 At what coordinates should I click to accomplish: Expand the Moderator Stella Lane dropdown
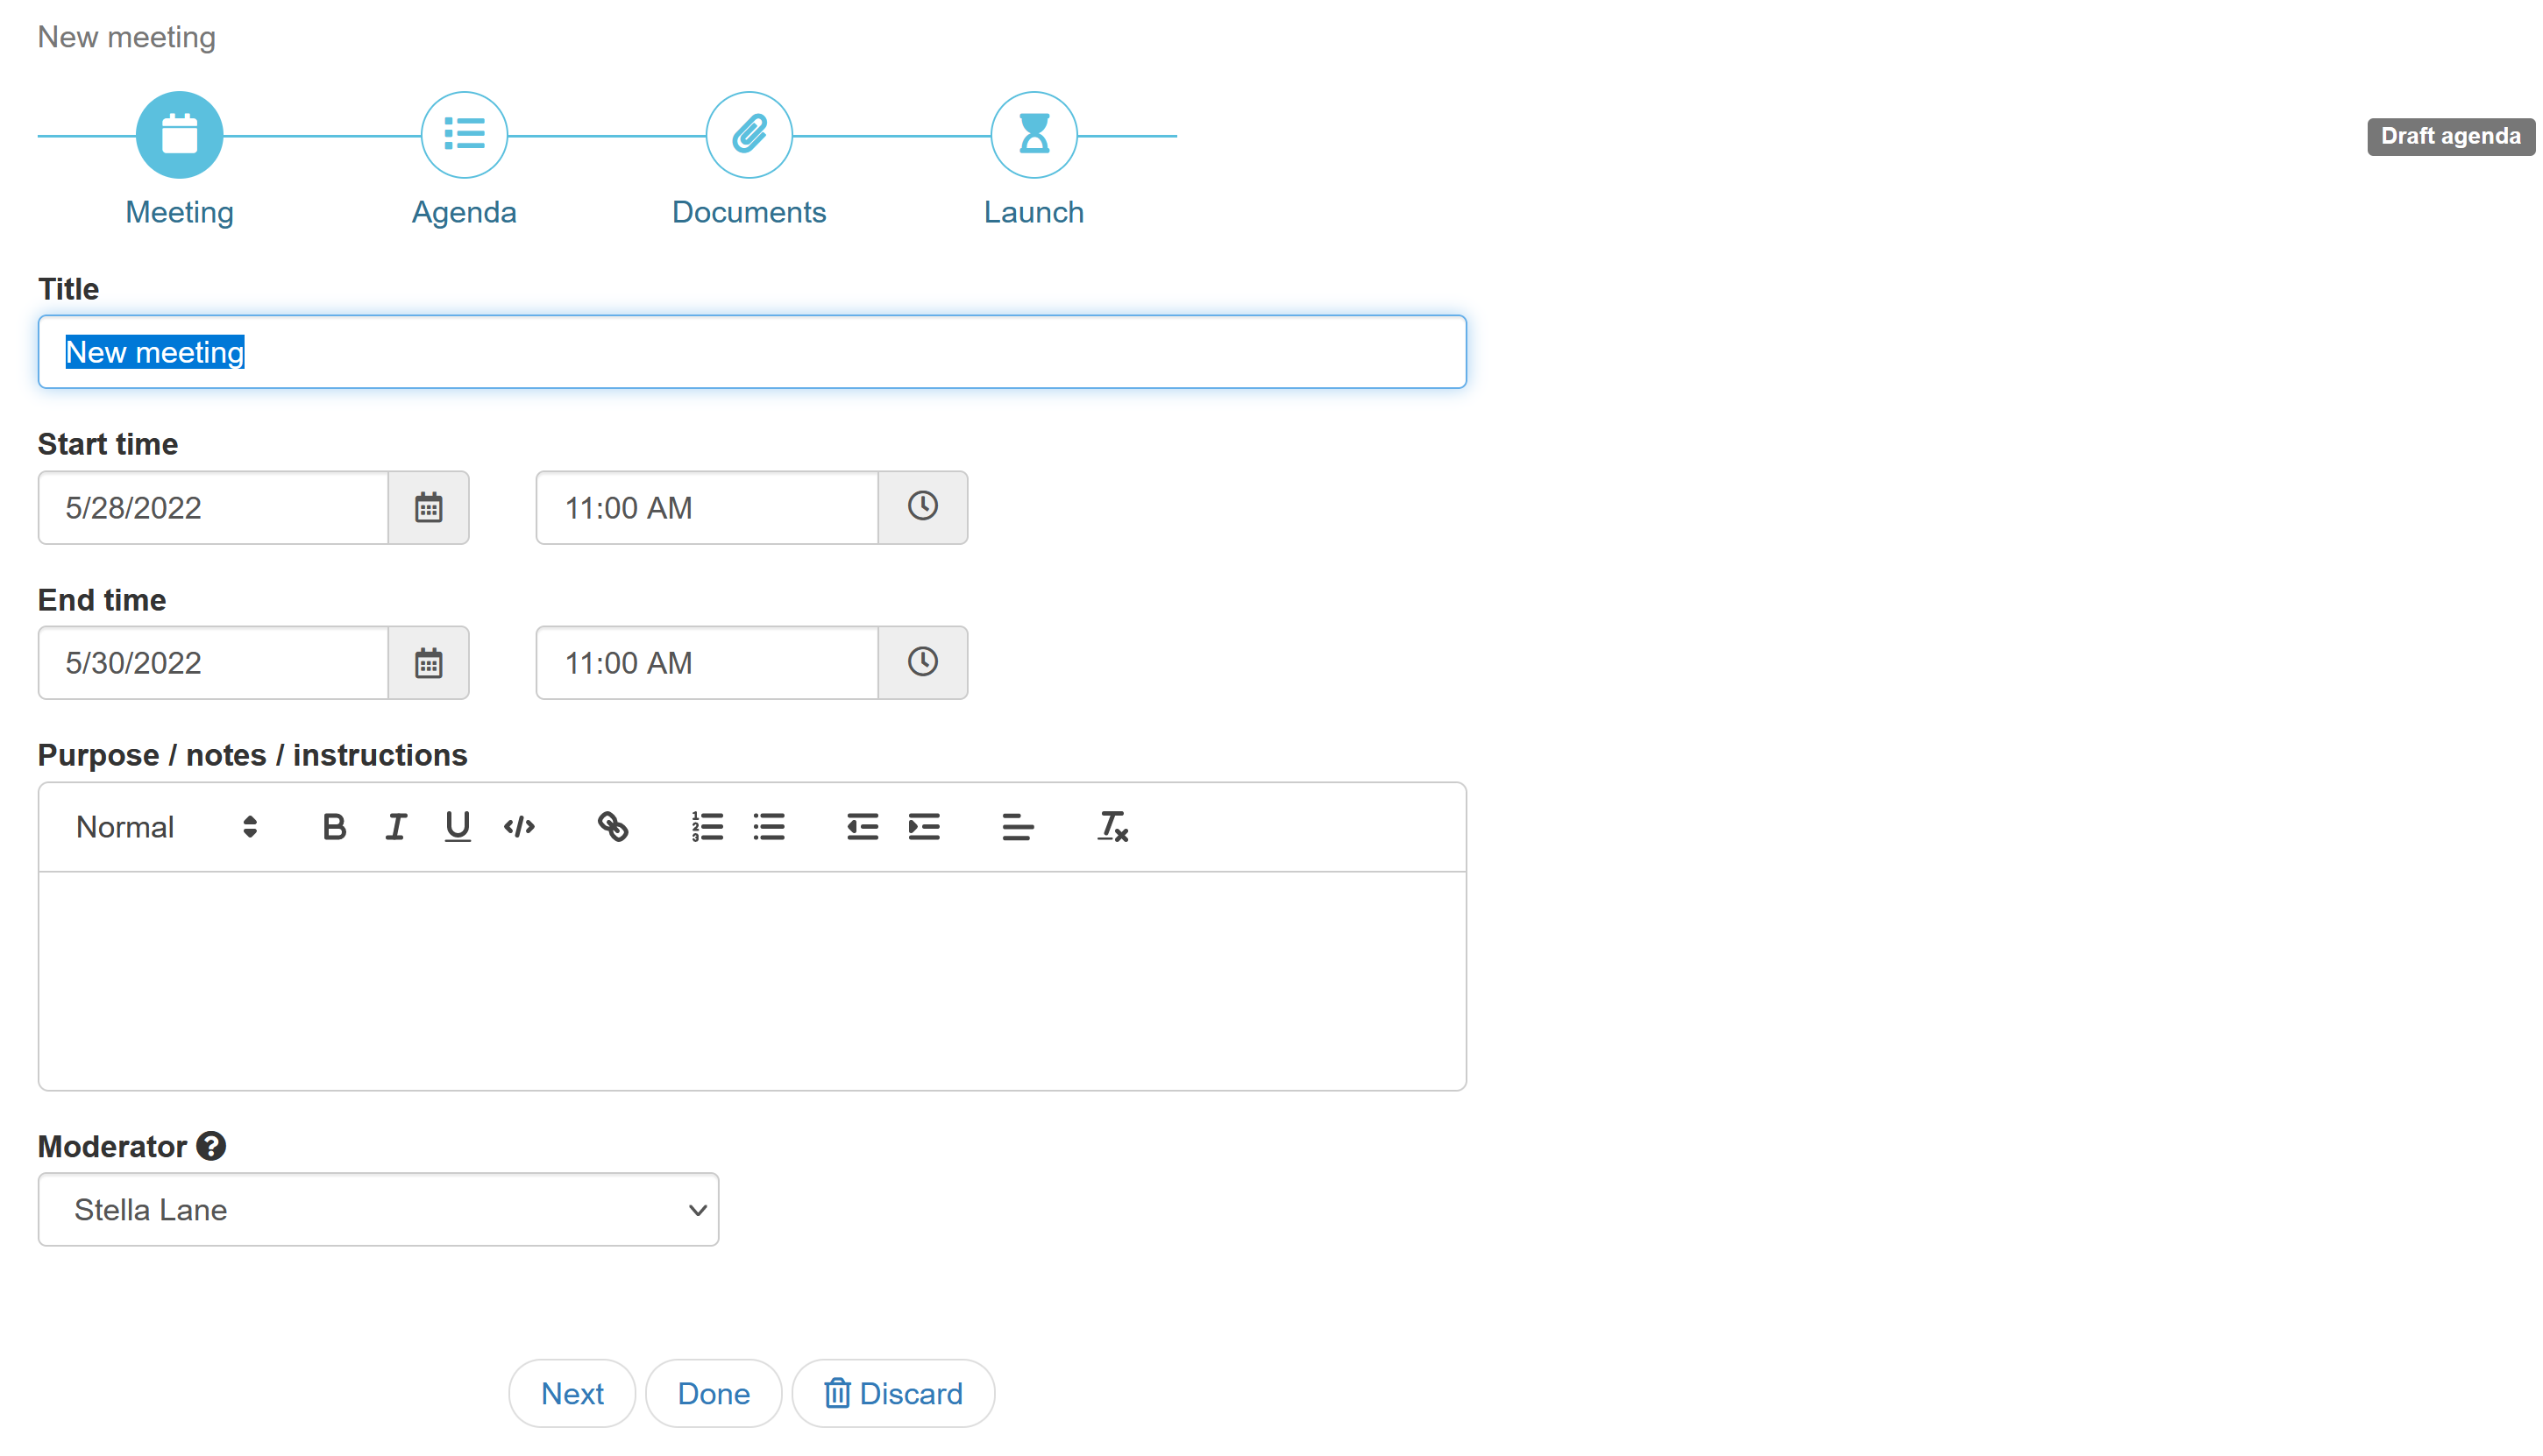click(x=378, y=1210)
